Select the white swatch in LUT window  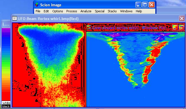[x=6, y=103]
